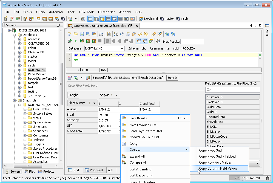The height and width of the screenshot is (183, 273).
Task: Click the Paste clipboard icon
Action: 134,34
